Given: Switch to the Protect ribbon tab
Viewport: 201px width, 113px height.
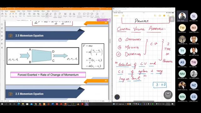Looking at the screenshot, I should click(x=29, y=11).
